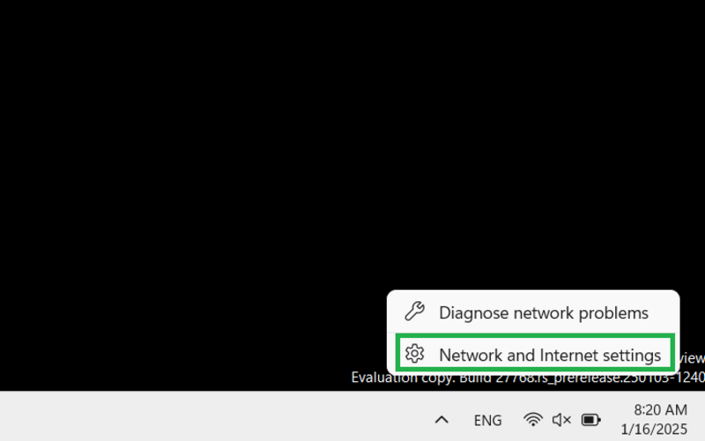
Task: Click the 'Build 27768' watermark portion
Action: click(x=493, y=379)
